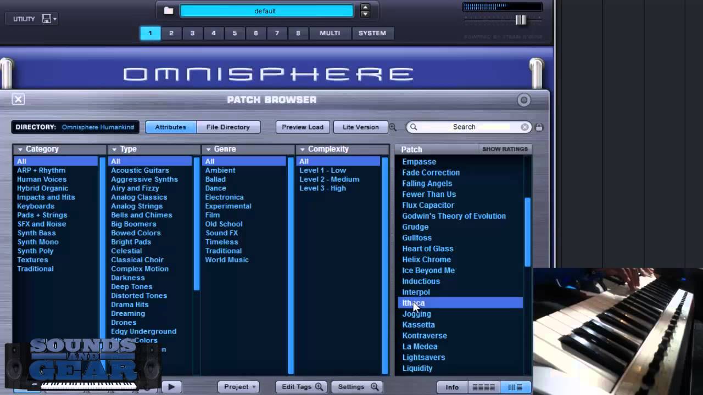Enable the Attributes view
Image resolution: width=703 pixels, height=395 pixels.
click(170, 127)
